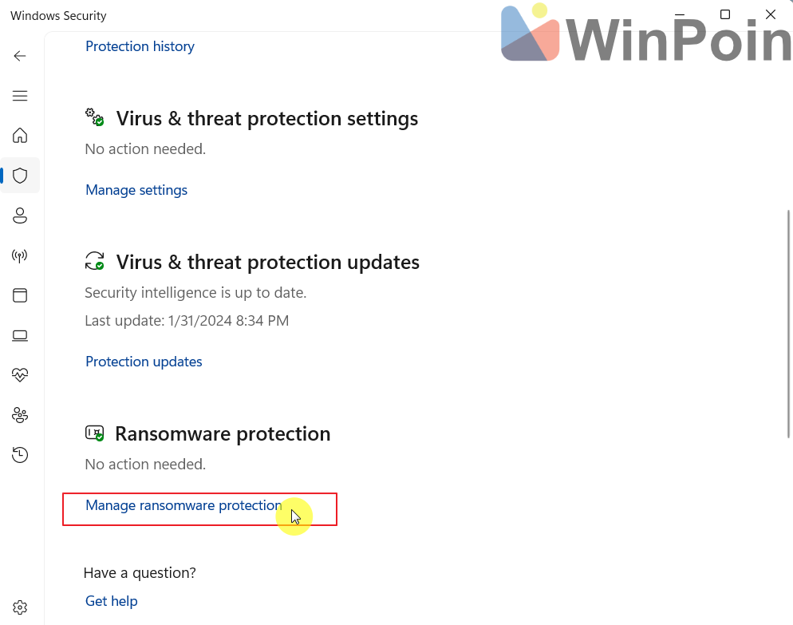Select the Account protection person icon
The height and width of the screenshot is (625, 793).
(20, 216)
